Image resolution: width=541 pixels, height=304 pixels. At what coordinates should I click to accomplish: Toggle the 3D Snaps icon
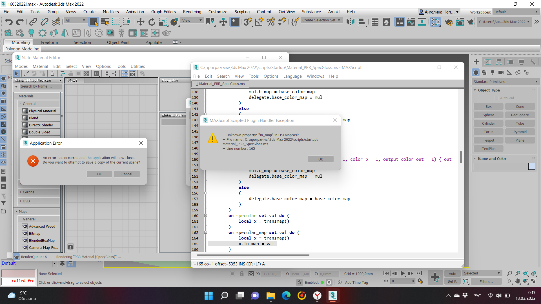tap(248, 22)
